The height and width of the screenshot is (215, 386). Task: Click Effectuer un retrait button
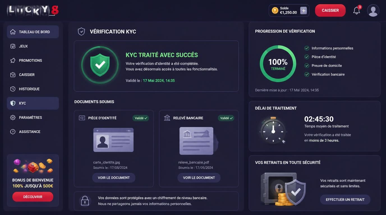pyautogui.click(x=345, y=200)
